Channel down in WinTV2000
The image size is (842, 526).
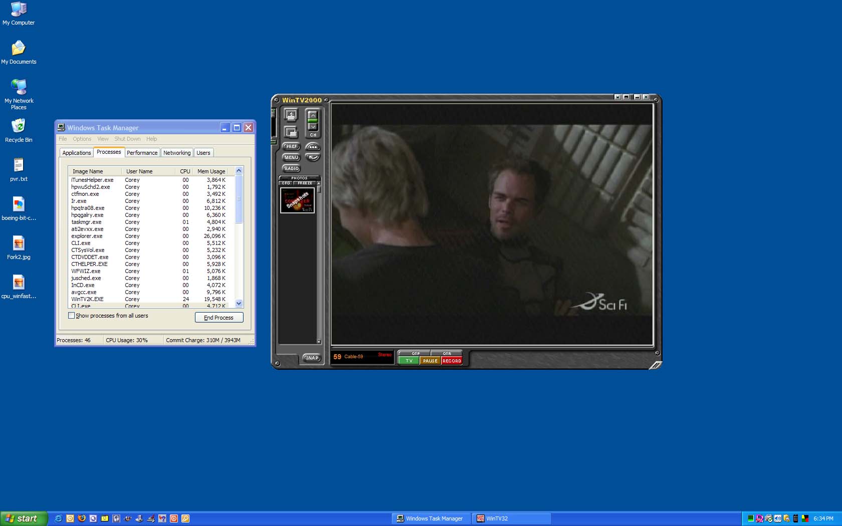pyautogui.click(x=313, y=127)
